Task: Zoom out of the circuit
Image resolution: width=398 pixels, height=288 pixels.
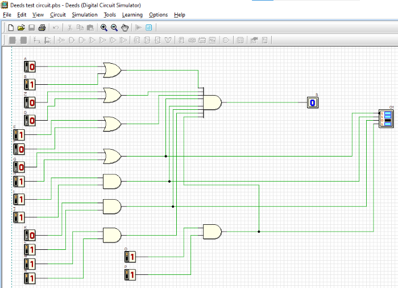Action: (x=114, y=27)
